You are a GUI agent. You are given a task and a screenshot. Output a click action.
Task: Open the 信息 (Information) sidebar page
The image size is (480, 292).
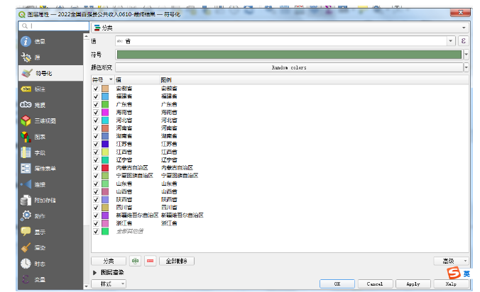pos(50,42)
